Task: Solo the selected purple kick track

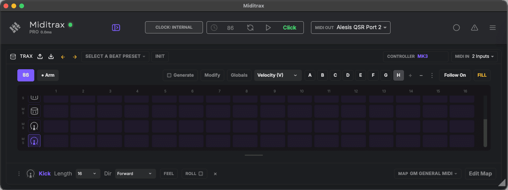Action: (x=23, y=143)
